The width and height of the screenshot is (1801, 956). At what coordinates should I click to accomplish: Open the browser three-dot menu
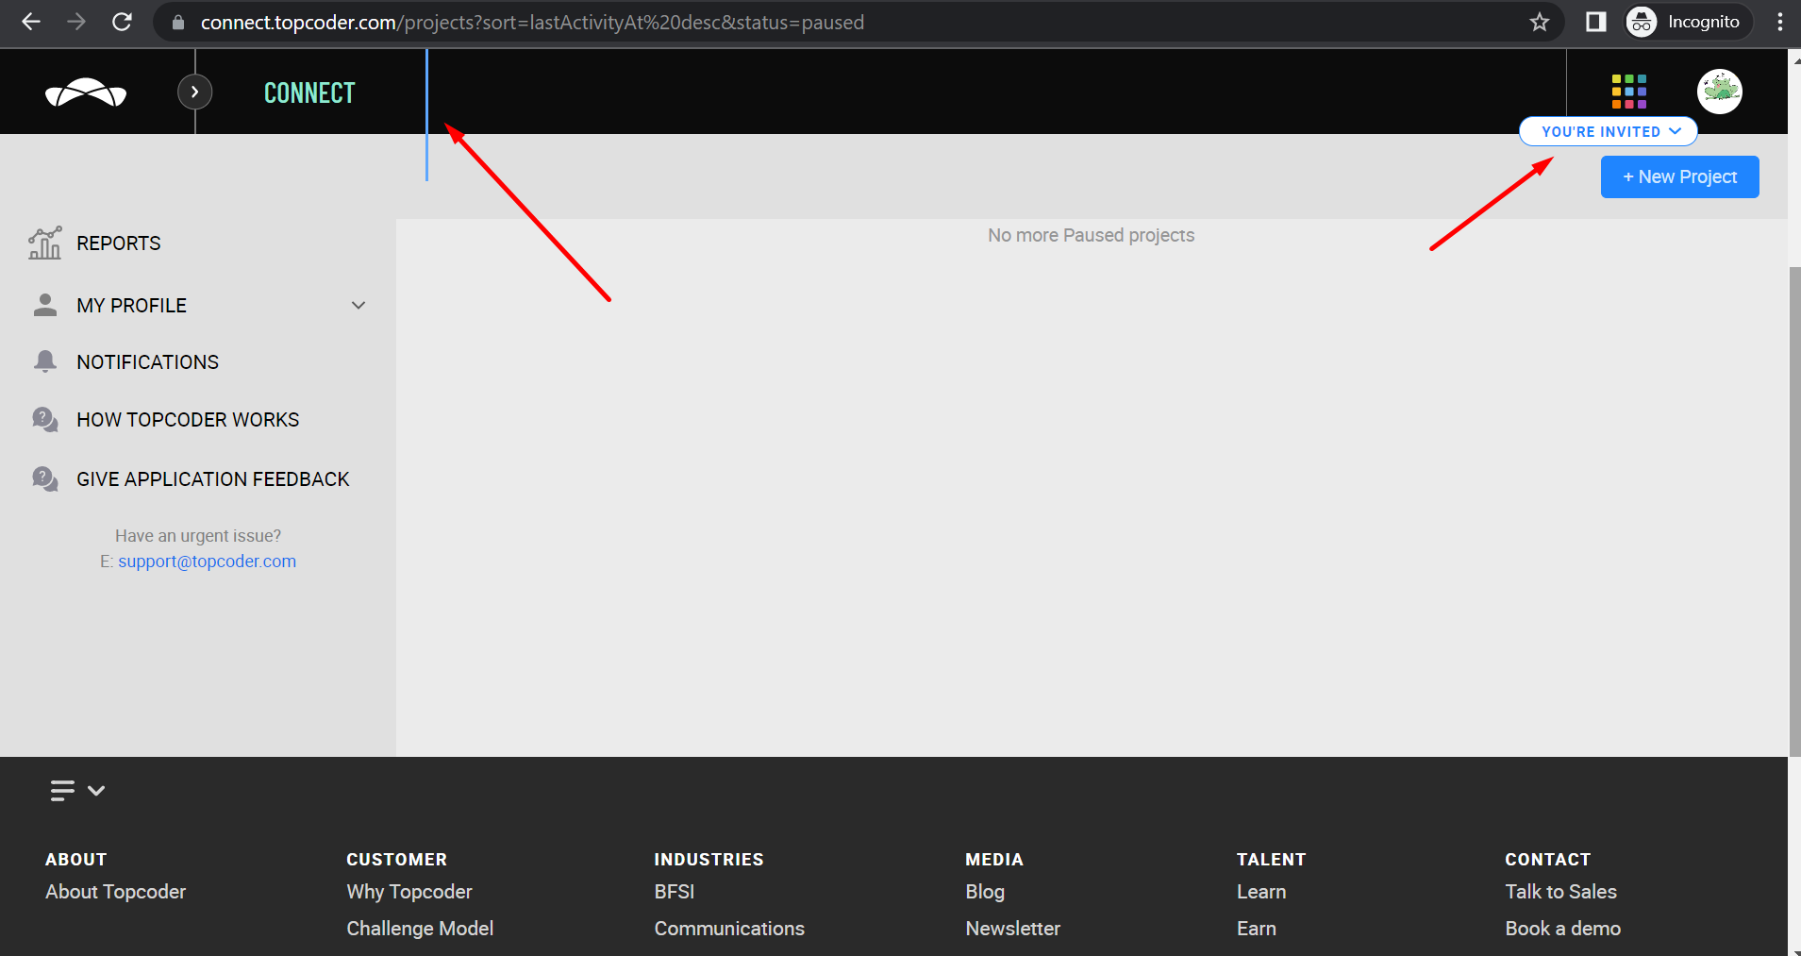[x=1780, y=22]
